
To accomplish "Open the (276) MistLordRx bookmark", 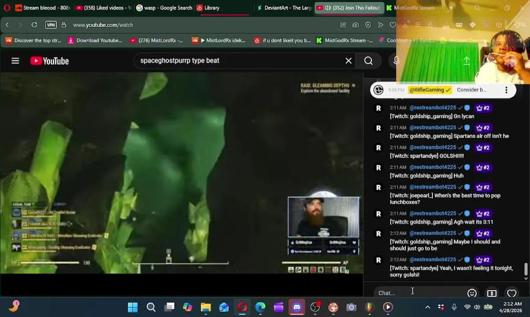I will coord(156,41).
